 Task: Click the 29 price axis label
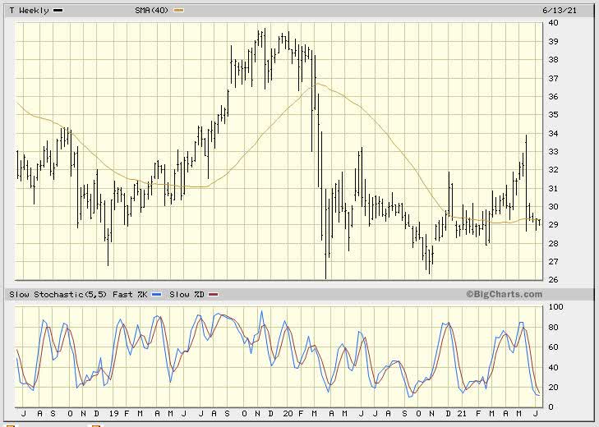553,224
